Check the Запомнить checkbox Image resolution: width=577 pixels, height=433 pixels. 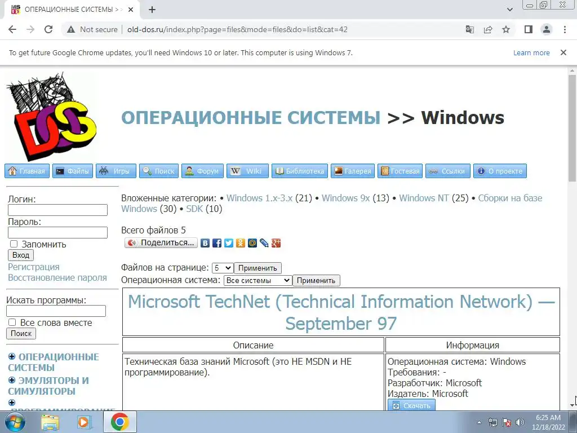click(x=14, y=244)
